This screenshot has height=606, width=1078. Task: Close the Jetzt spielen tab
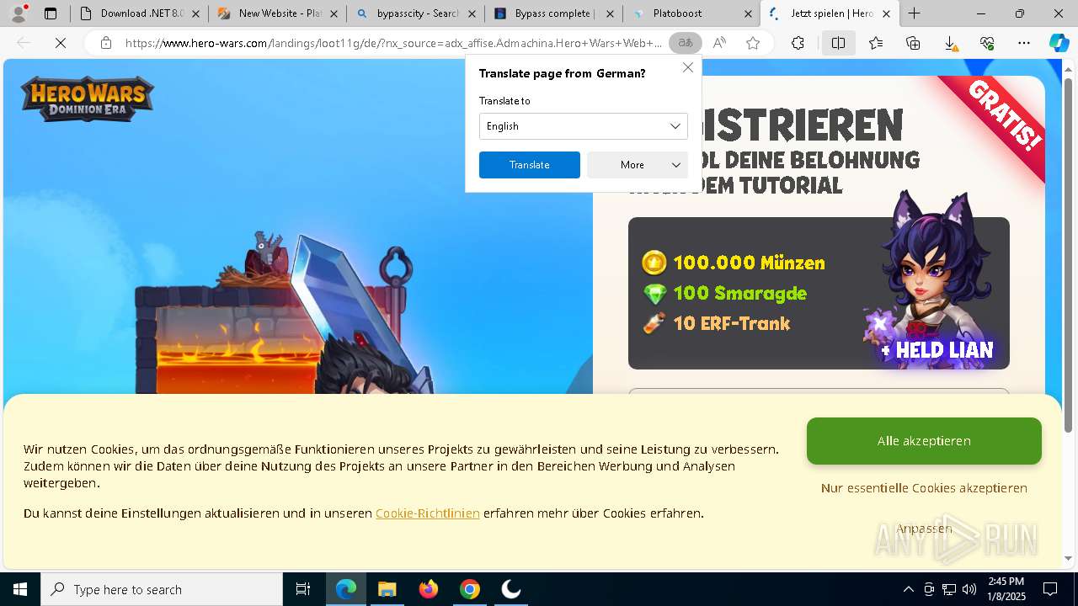[x=886, y=13]
